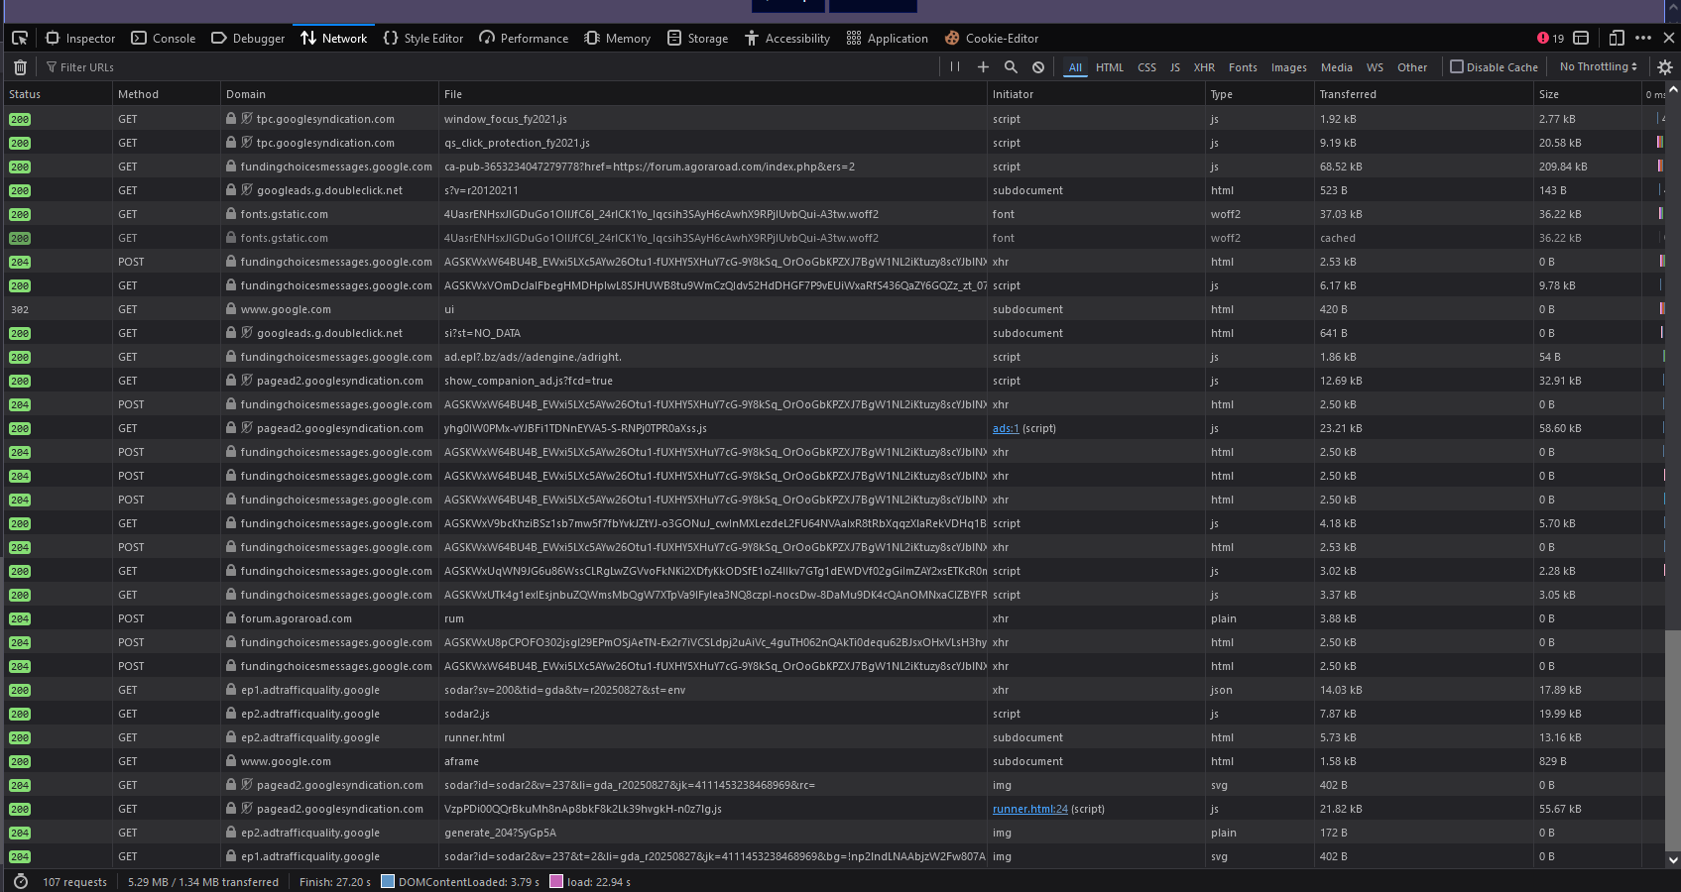Filter requests by XHR type
The image size is (1681, 892).
click(x=1204, y=67)
